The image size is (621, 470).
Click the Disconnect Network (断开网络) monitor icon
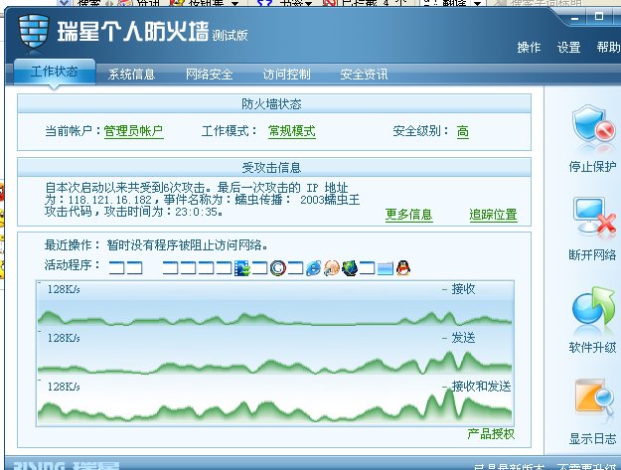coord(594,217)
